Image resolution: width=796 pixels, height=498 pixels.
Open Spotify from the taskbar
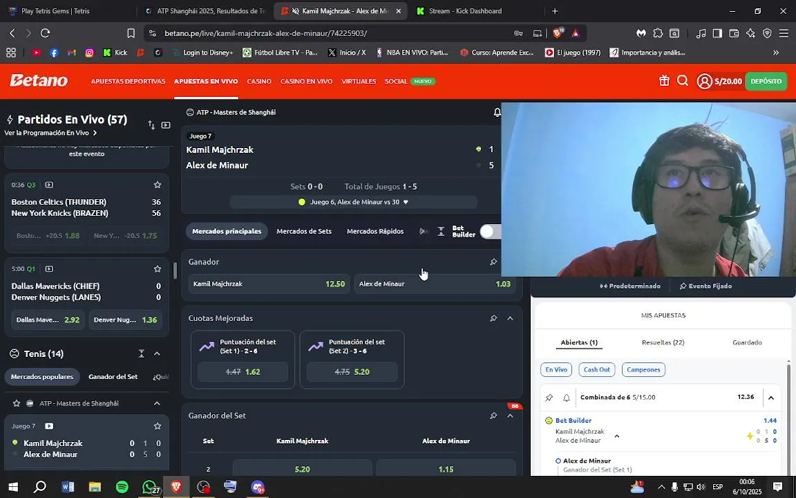pyautogui.click(x=122, y=488)
